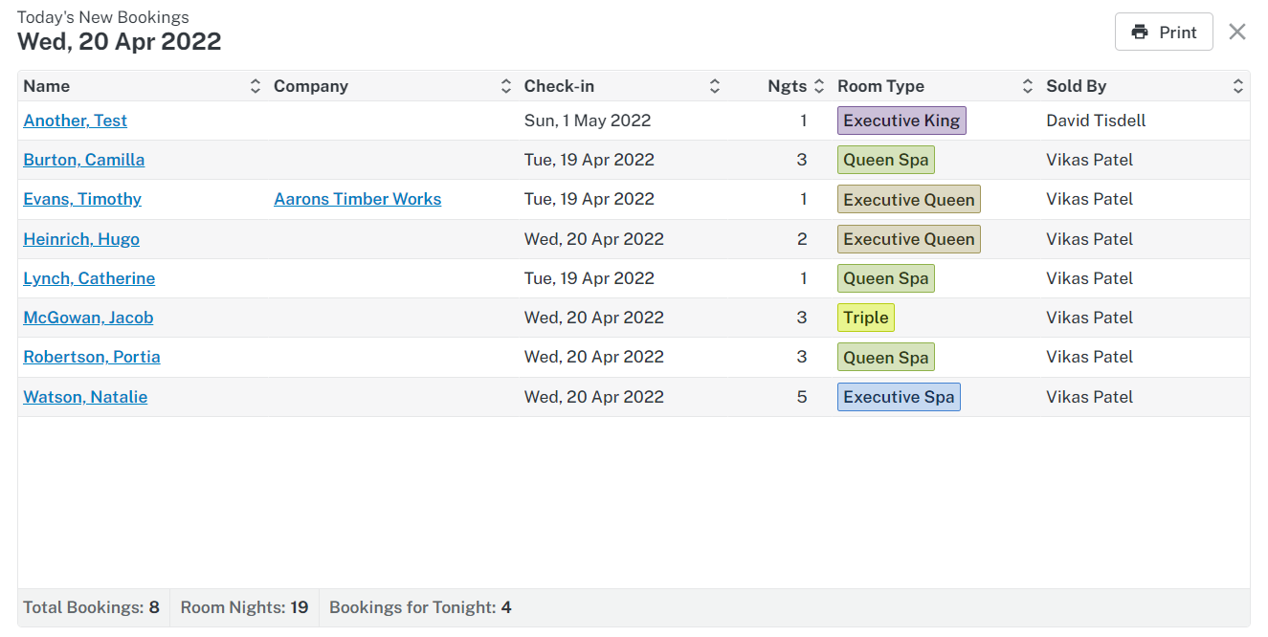Click Room Type column sort icon
Viewport: 1268px width, 637px height.
(x=1028, y=86)
